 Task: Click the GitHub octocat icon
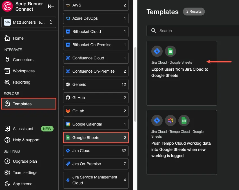[68, 98]
